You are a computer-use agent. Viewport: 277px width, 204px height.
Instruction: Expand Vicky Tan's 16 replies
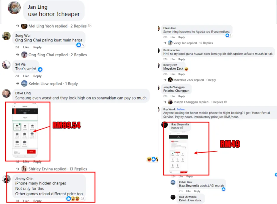click(x=190, y=43)
